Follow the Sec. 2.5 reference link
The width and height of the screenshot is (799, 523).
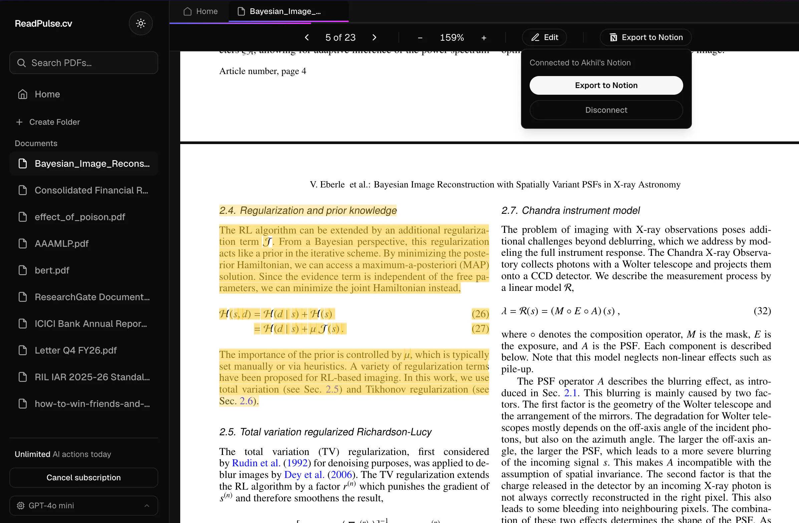point(332,389)
